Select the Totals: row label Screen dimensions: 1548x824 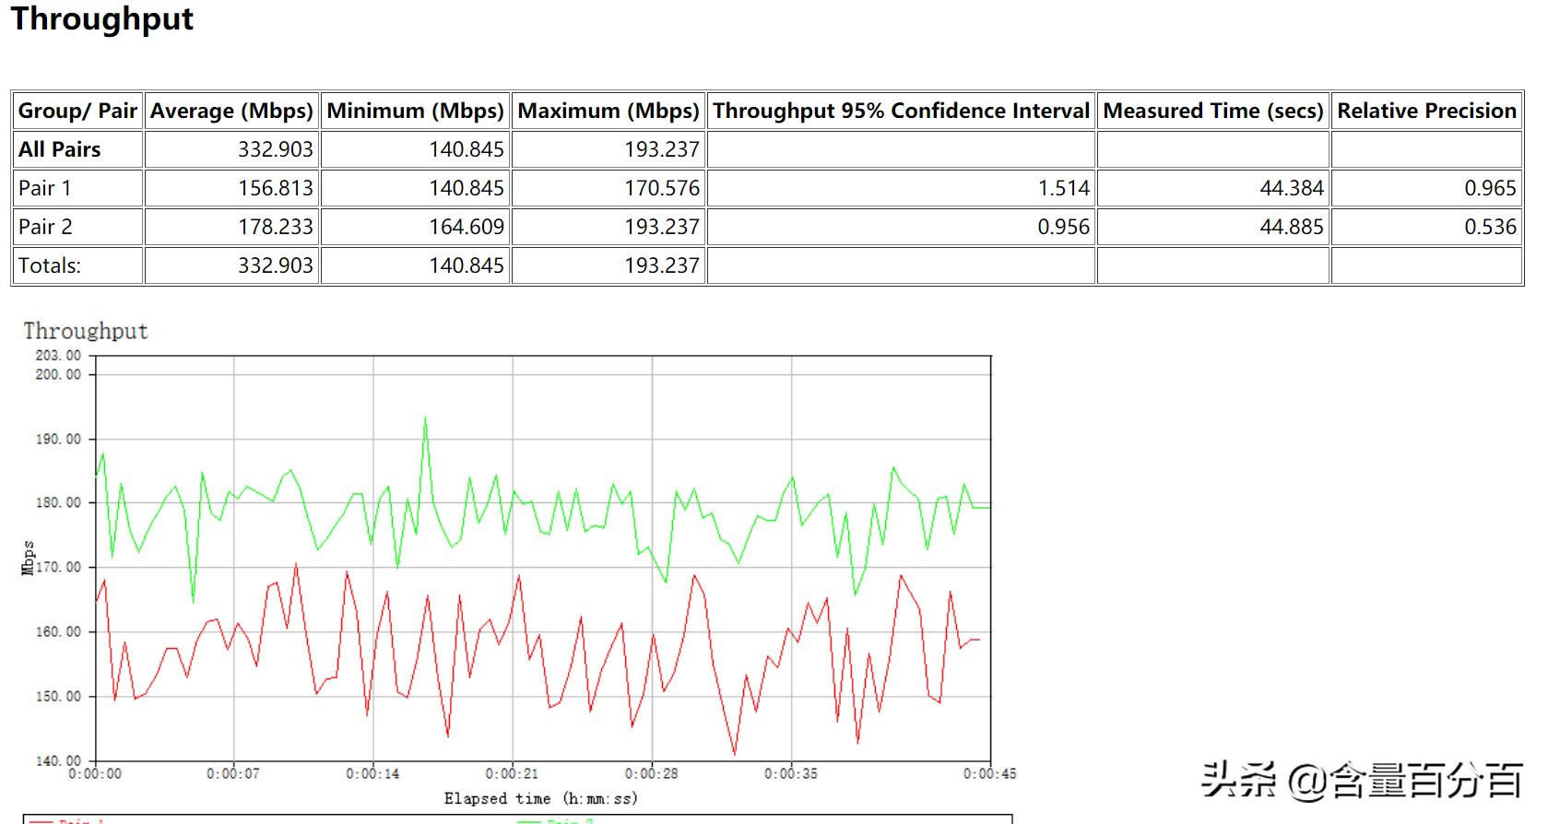point(50,265)
